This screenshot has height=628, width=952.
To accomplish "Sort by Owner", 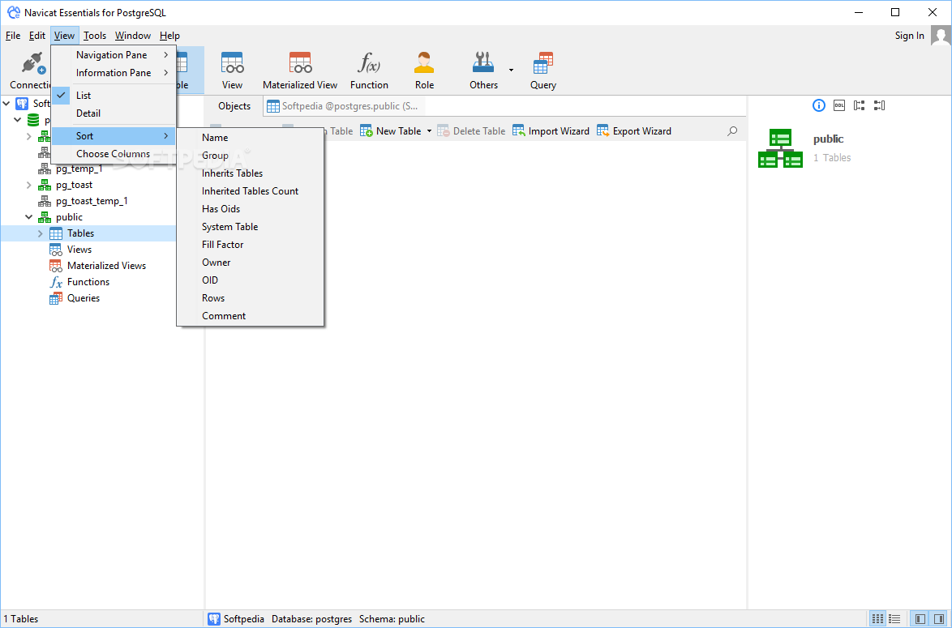I will (x=250, y=263).
